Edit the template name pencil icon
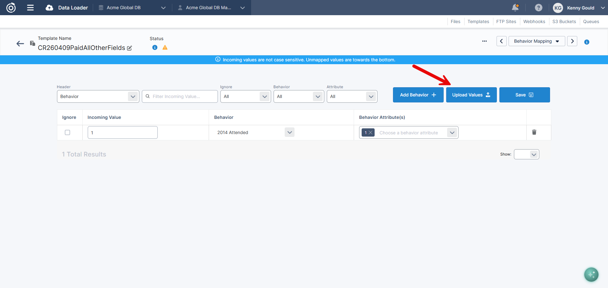The height and width of the screenshot is (288, 608). click(130, 48)
